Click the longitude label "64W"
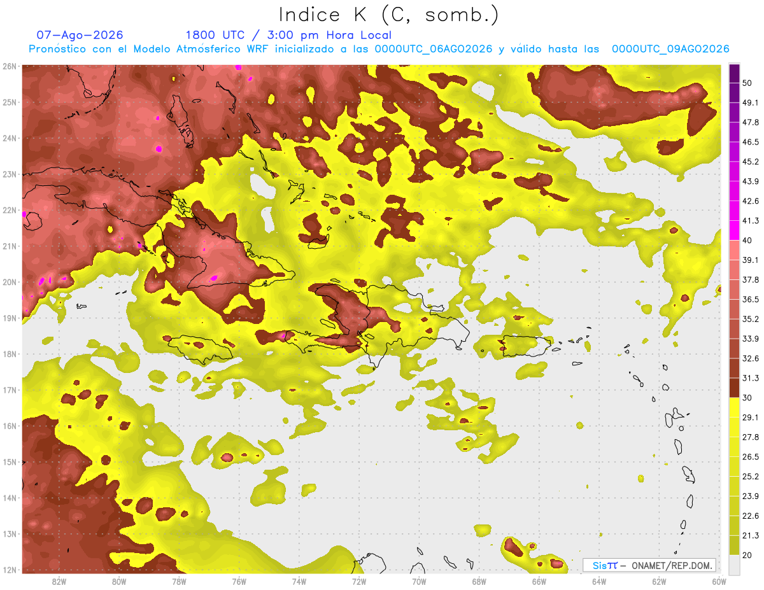This screenshot has height=590, width=764. (x=599, y=581)
